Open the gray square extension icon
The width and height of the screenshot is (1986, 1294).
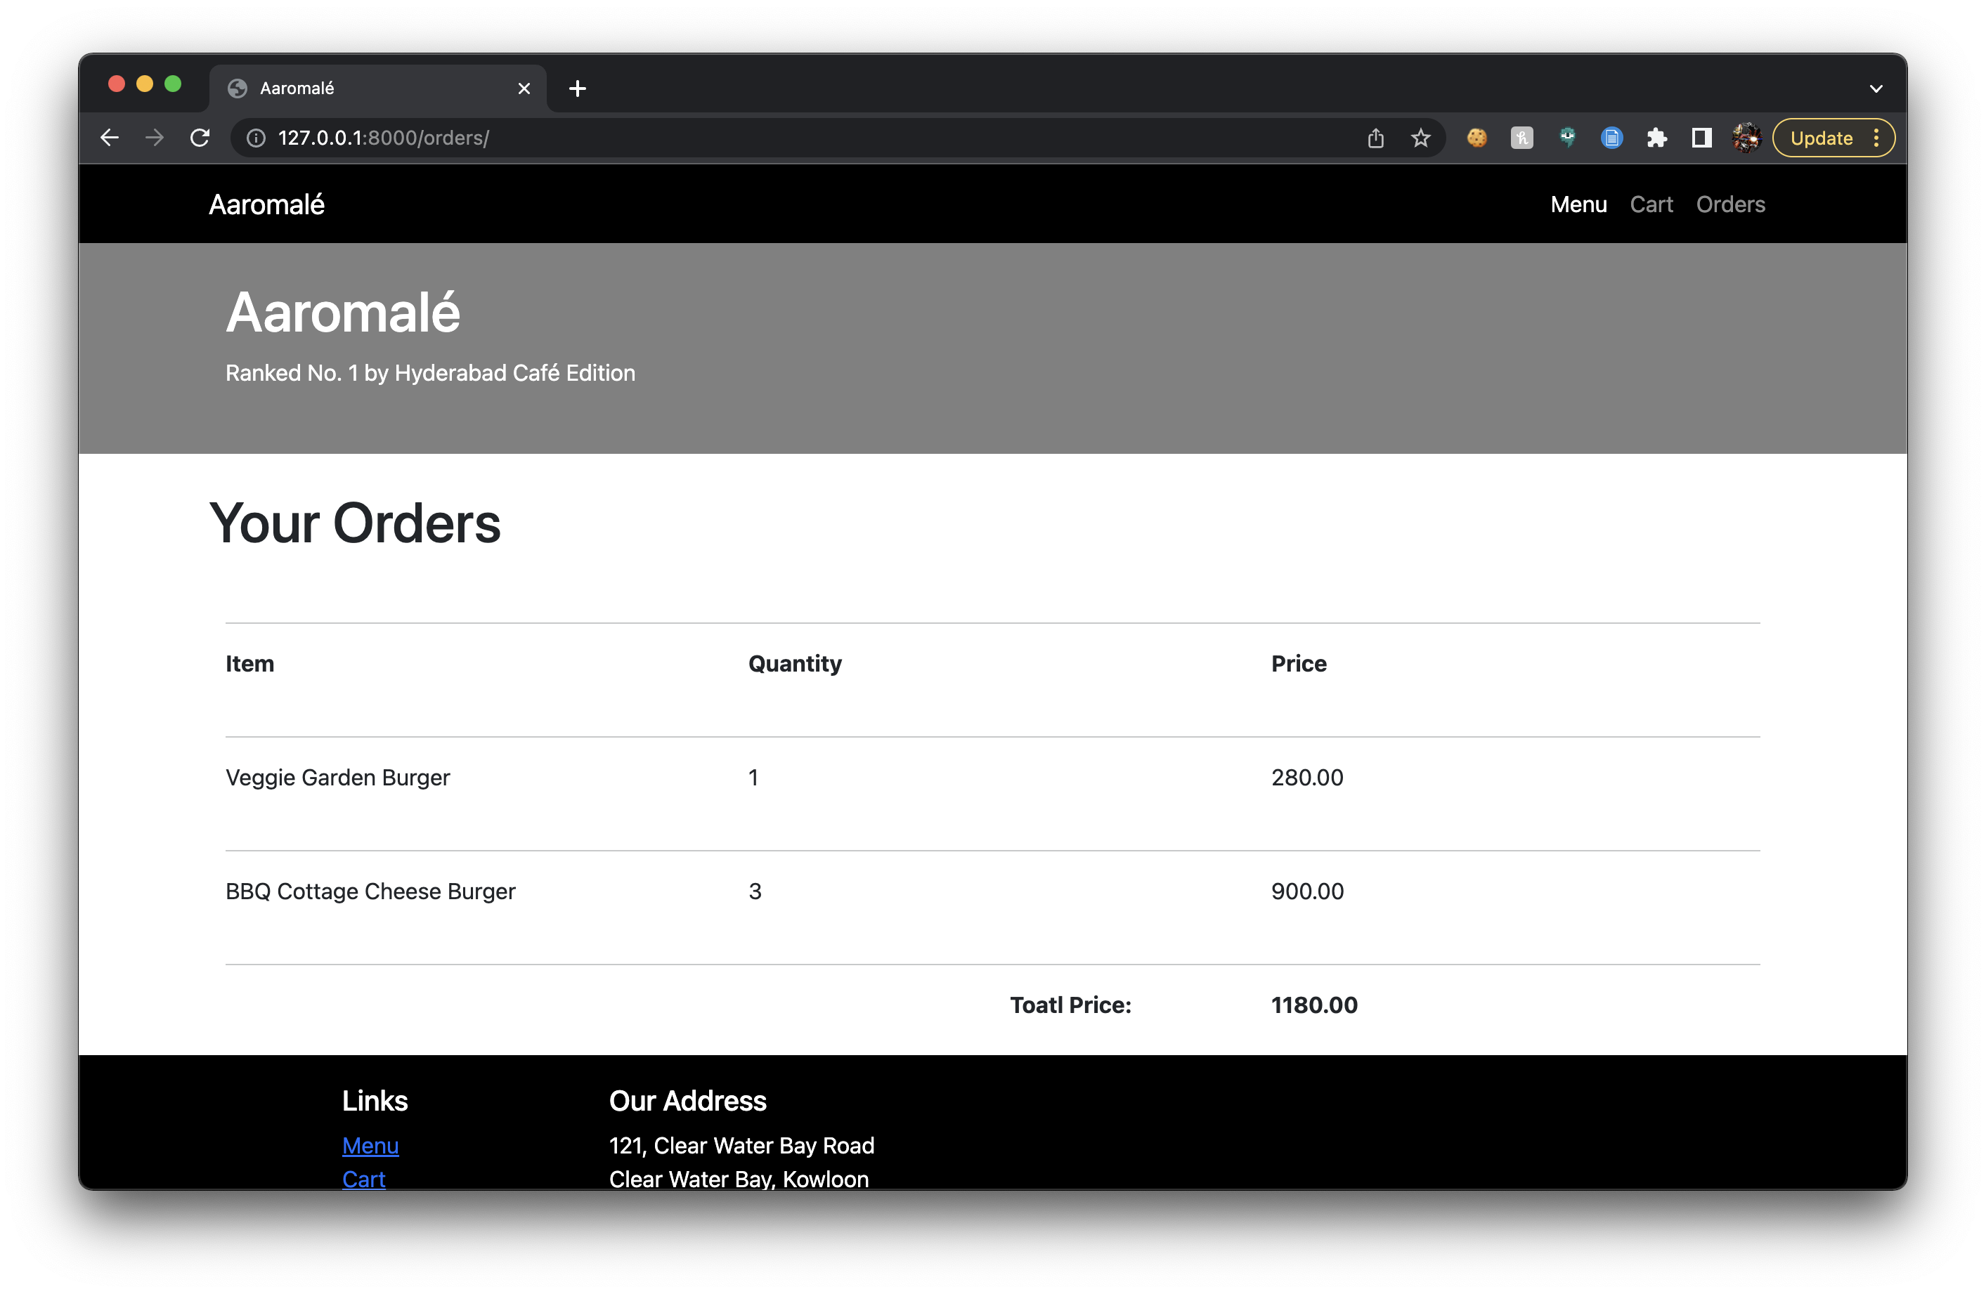point(1522,138)
